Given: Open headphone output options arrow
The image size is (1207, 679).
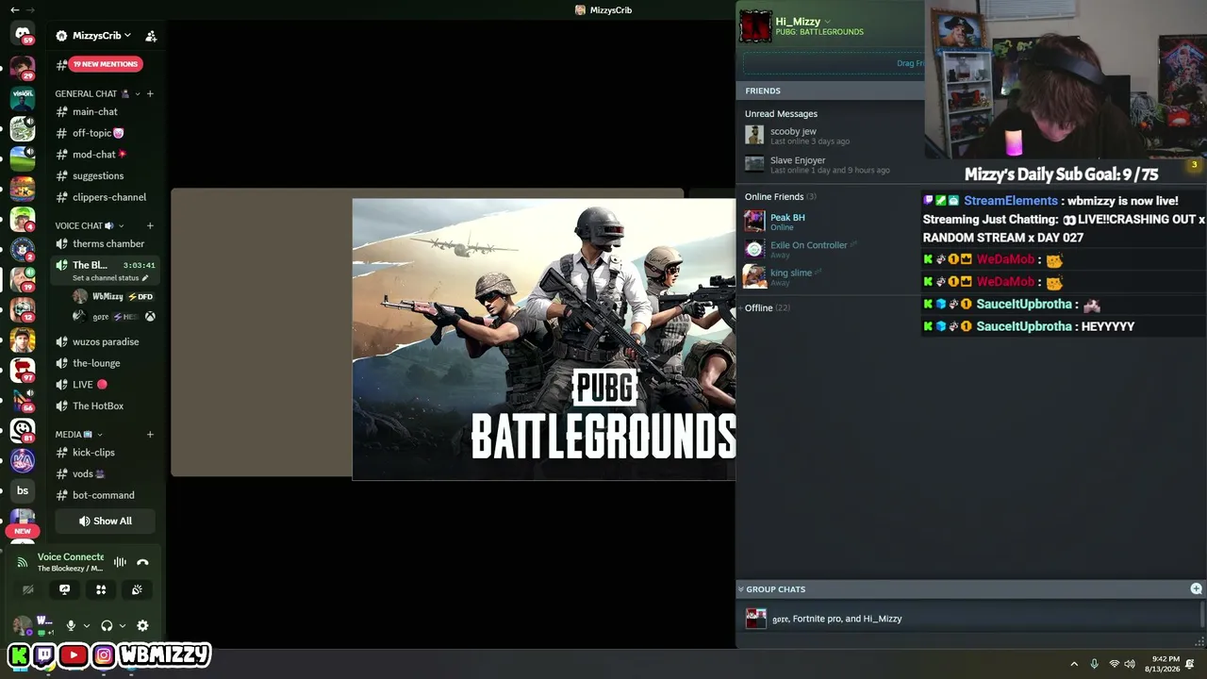Looking at the screenshot, I should (123, 625).
